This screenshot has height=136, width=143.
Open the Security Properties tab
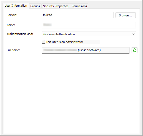[56, 6]
